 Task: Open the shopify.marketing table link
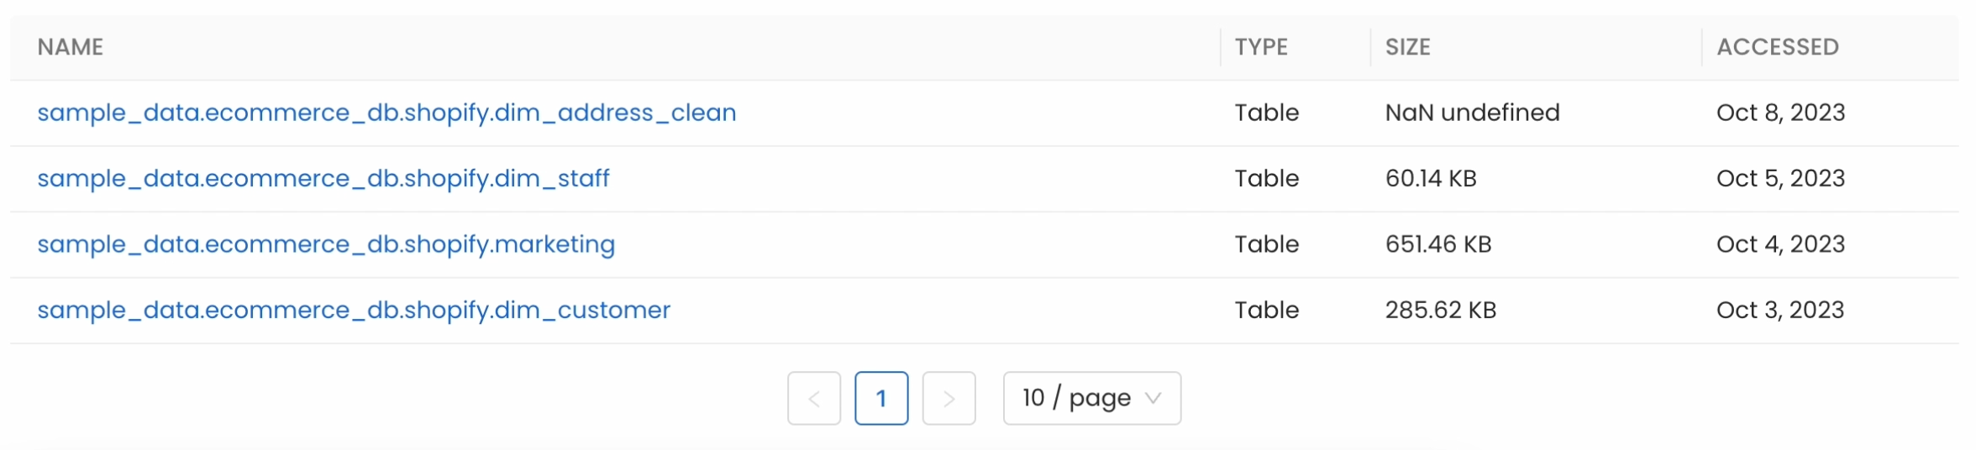[326, 244]
